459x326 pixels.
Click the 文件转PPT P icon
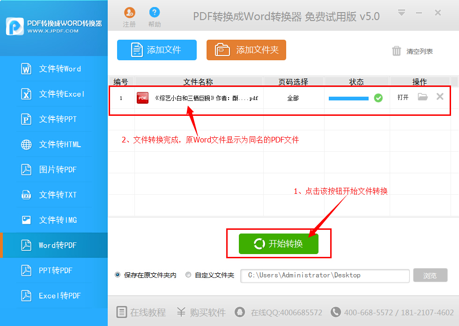pyautogui.click(x=26, y=119)
